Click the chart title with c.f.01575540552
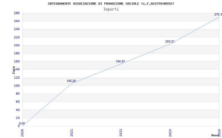 111,4
